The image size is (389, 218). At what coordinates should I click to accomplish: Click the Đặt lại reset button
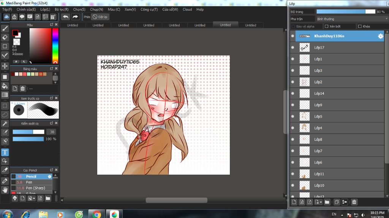[x=100, y=17]
